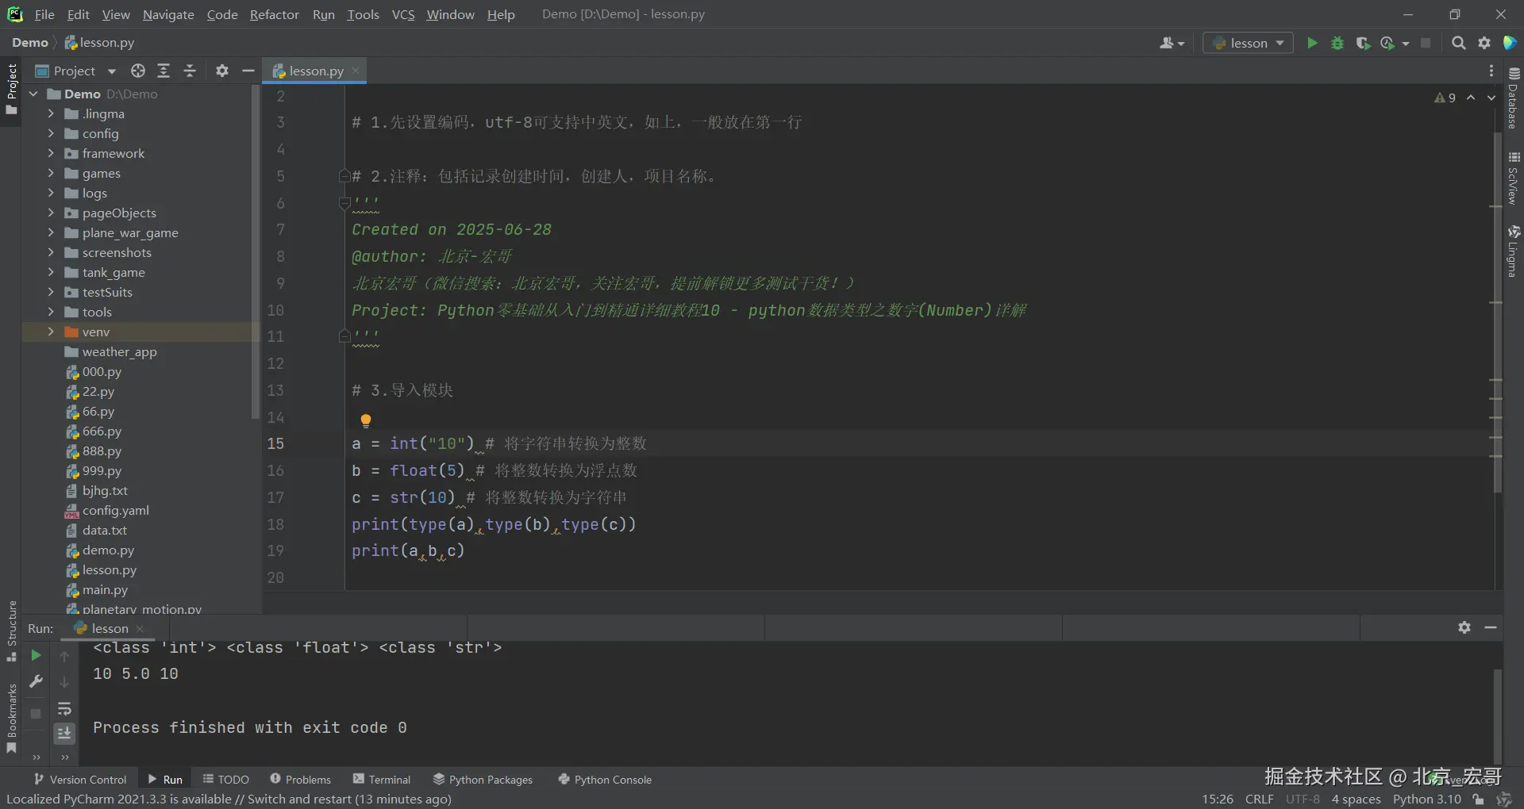Rerun lesson in the Run panel

36,655
